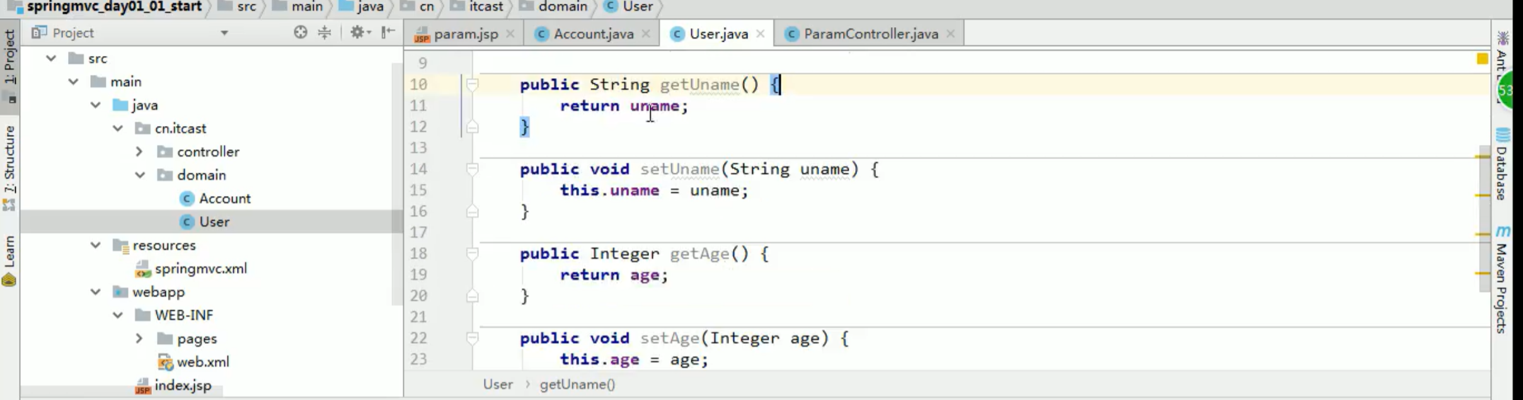This screenshot has height=400, width=1523.
Task: Click the yellow inspection status square
Action: click(x=1482, y=59)
